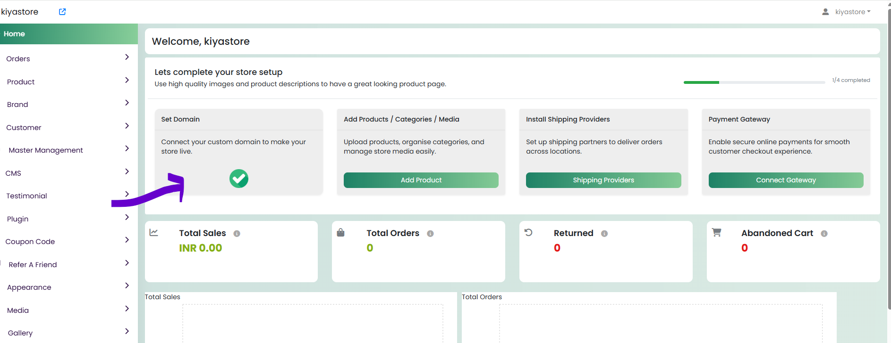Click the Add Products / Categories / Media heading
The width and height of the screenshot is (891, 343).
pyautogui.click(x=401, y=119)
